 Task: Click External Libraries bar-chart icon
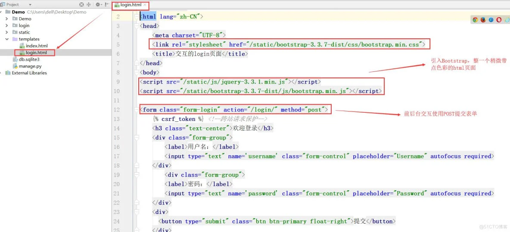(x=8, y=73)
